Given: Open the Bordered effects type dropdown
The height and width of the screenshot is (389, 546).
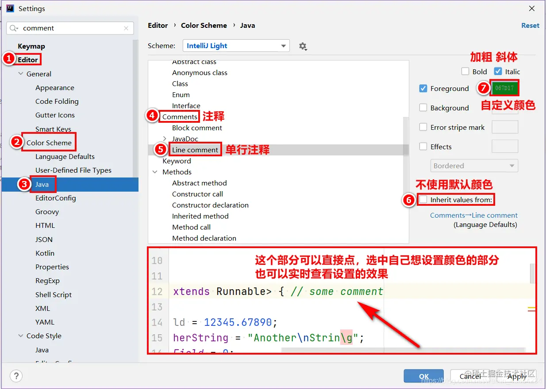Looking at the screenshot, I should [x=474, y=166].
